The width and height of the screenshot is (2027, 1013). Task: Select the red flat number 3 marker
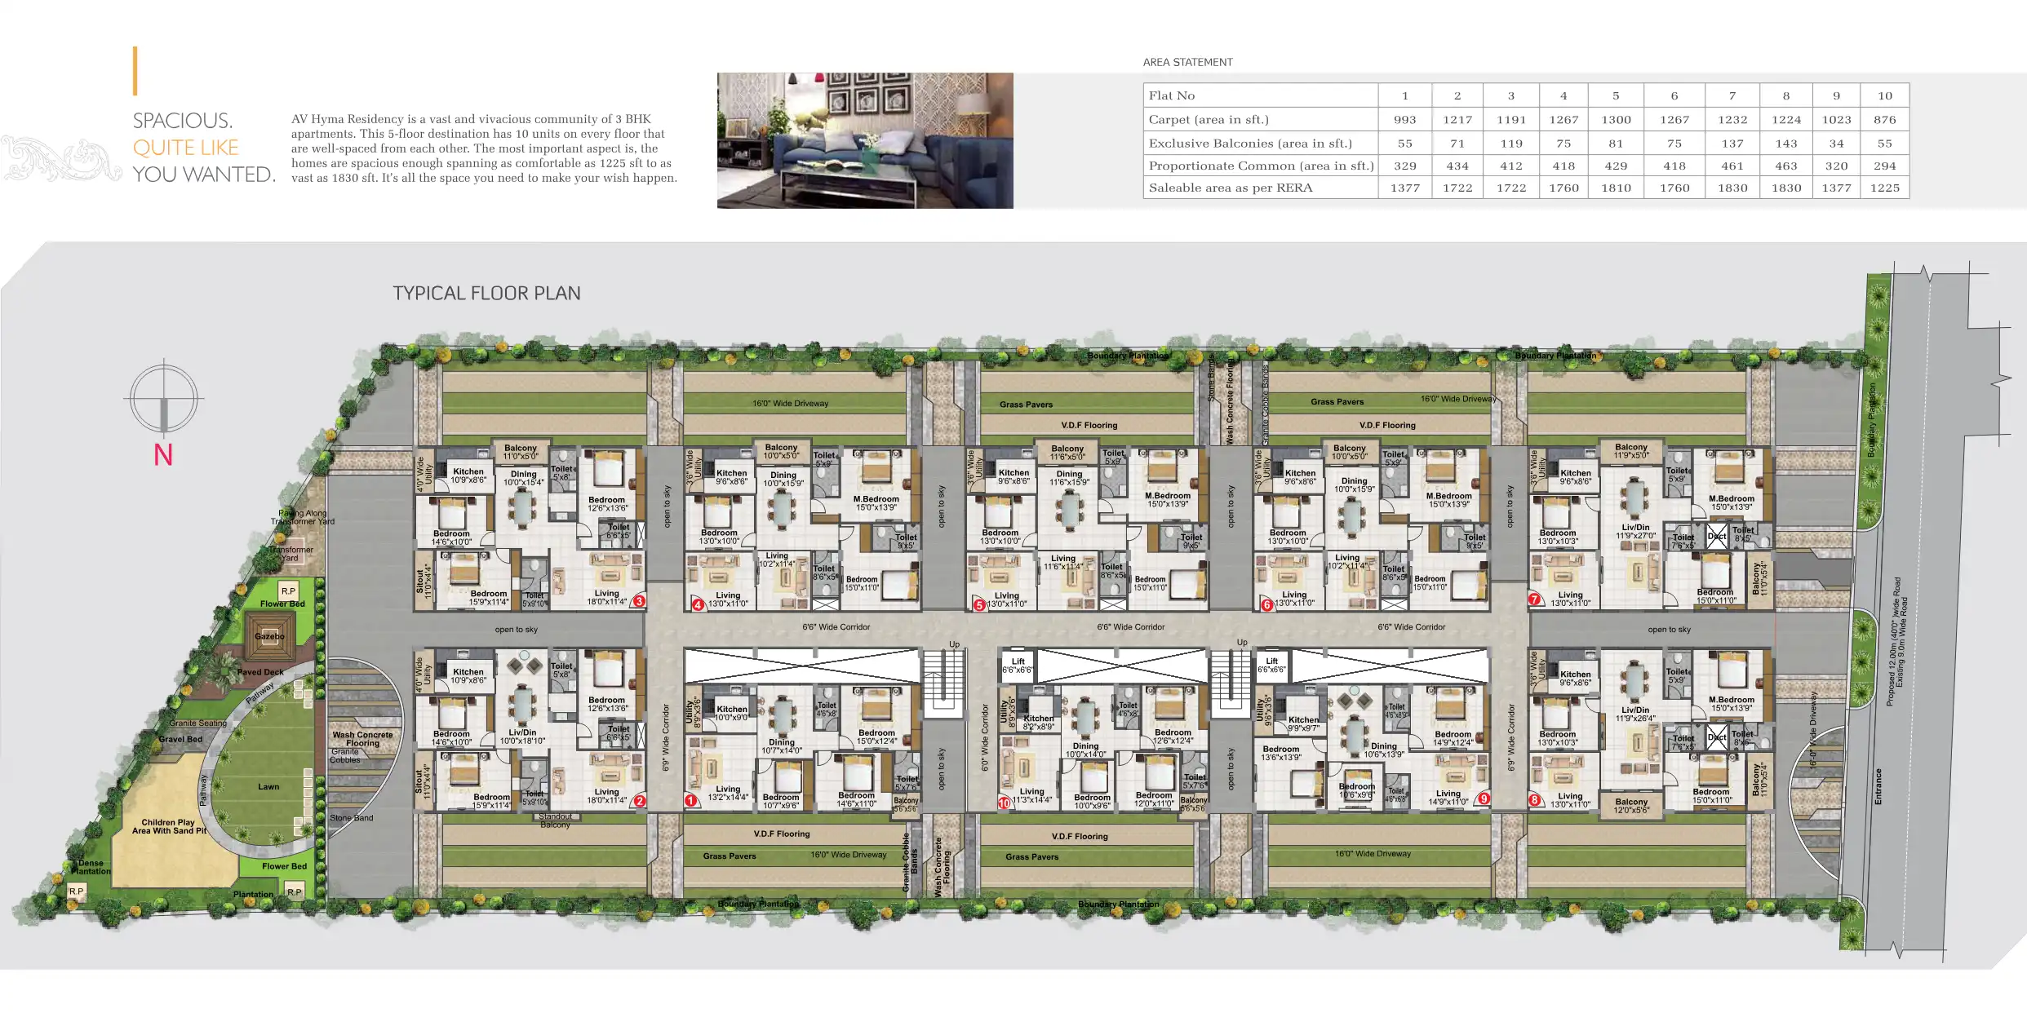[640, 601]
